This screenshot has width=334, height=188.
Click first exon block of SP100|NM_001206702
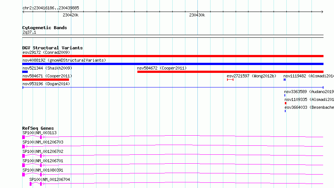tap(23, 156)
